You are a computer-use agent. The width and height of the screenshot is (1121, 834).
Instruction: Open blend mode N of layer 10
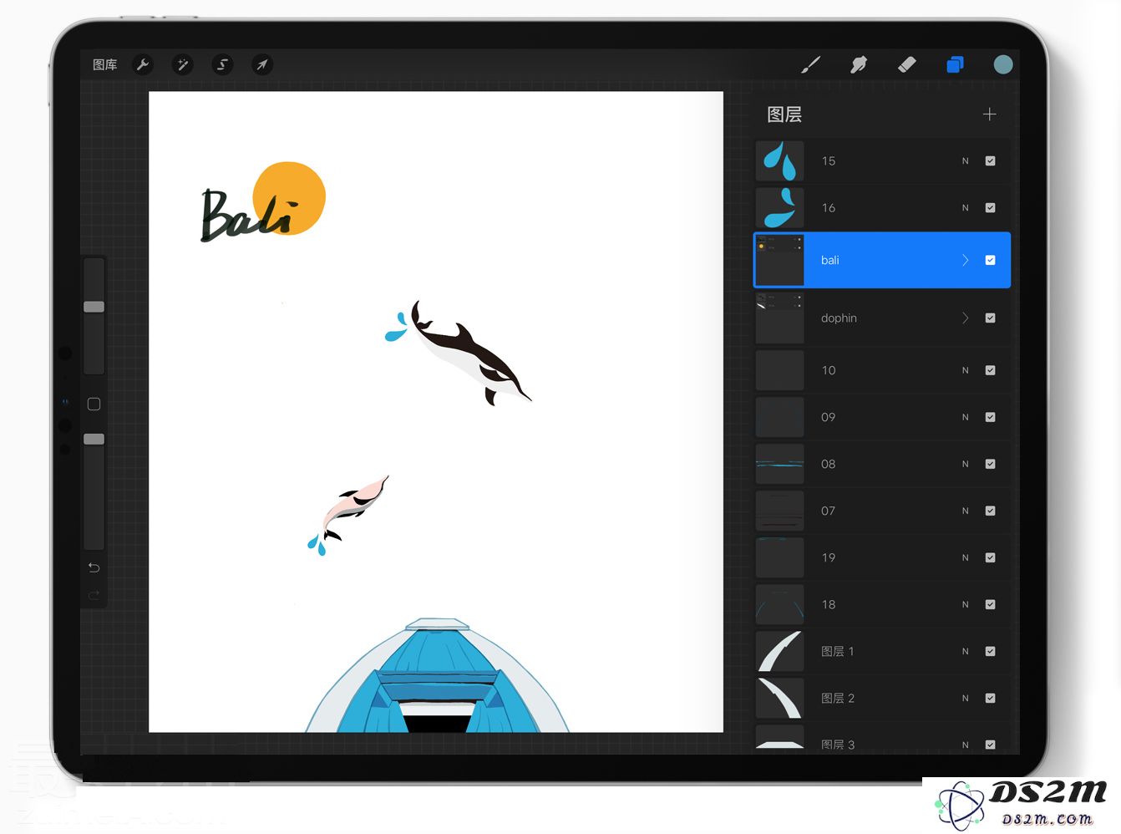pyautogui.click(x=965, y=370)
